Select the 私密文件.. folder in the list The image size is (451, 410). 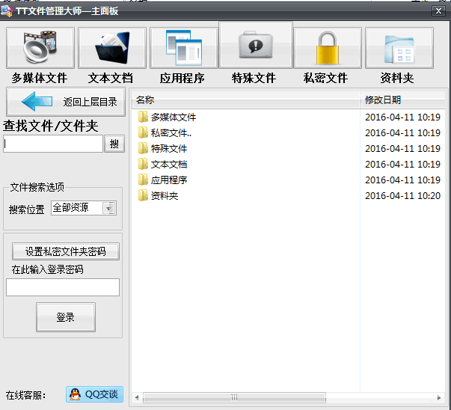pos(165,133)
